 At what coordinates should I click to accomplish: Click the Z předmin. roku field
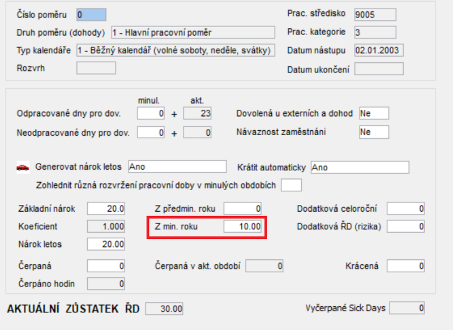click(243, 208)
